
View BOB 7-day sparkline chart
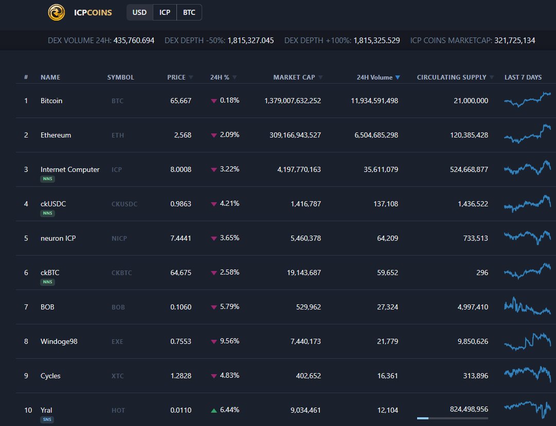pyautogui.click(x=527, y=306)
